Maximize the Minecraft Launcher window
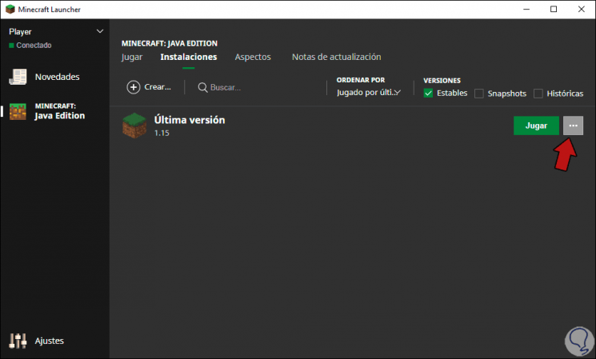This screenshot has width=596, height=359. click(554, 9)
